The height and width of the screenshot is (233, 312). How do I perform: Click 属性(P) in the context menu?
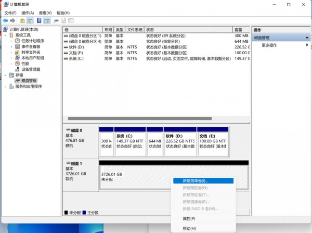click(x=189, y=218)
